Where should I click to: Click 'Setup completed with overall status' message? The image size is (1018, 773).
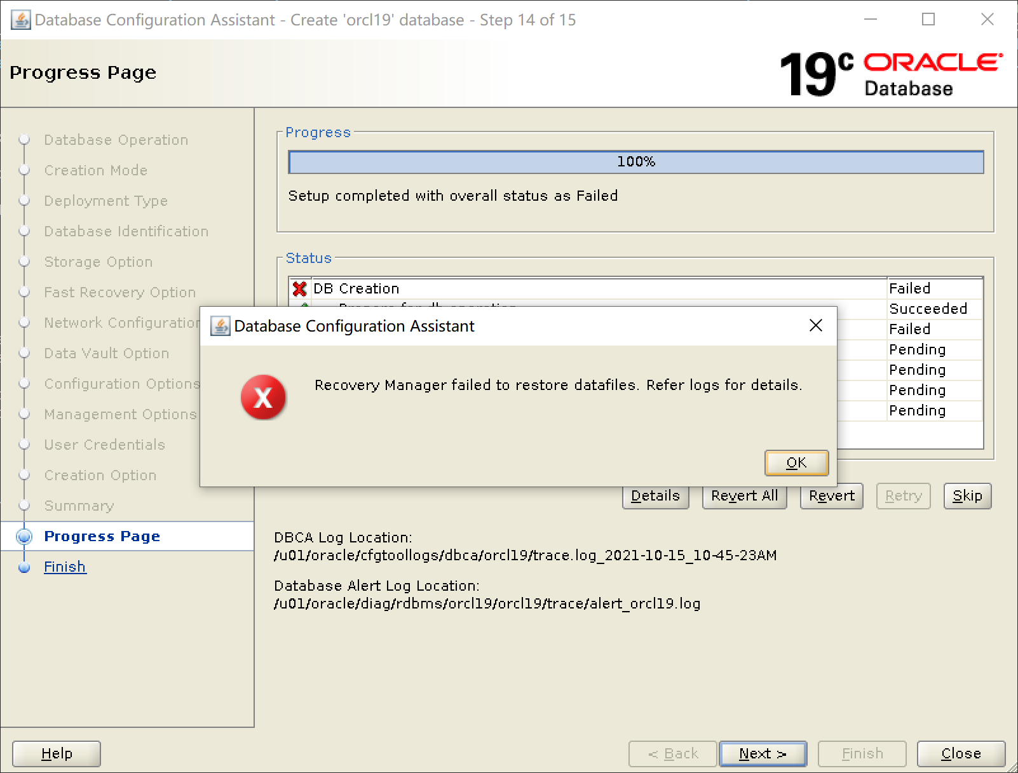coord(453,196)
